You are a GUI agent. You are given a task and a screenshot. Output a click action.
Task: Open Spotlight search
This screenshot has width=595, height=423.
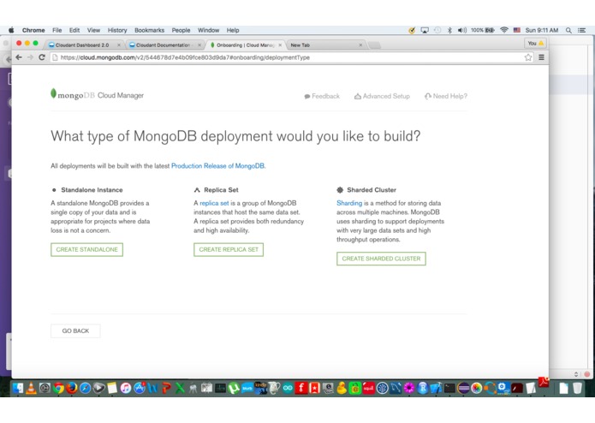tap(568, 30)
